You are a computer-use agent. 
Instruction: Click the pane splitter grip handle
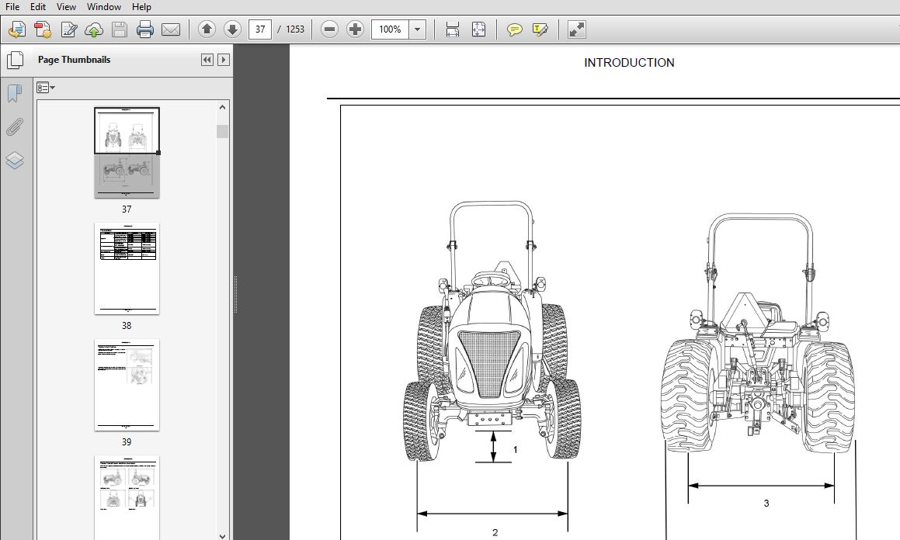point(235,294)
